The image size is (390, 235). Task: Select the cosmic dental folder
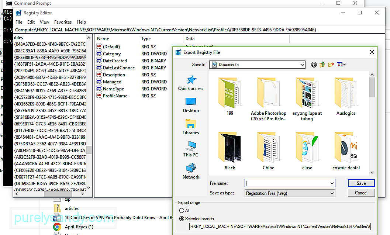click(346, 151)
